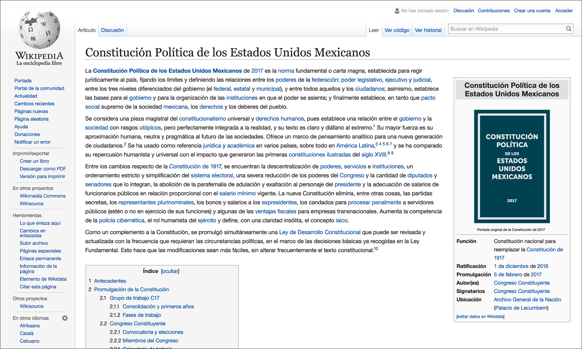The width and height of the screenshot is (582, 349).
Task: Go to 'Página aleatoria'
Action: (x=31, y=119)
